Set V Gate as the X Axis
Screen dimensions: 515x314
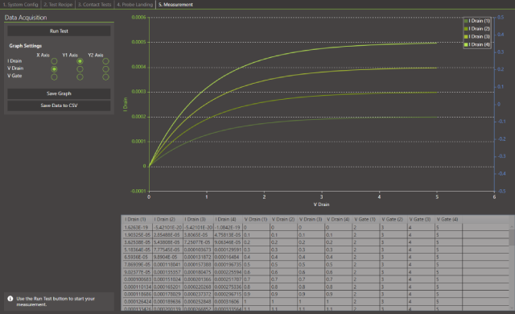(x=54, y=77)
